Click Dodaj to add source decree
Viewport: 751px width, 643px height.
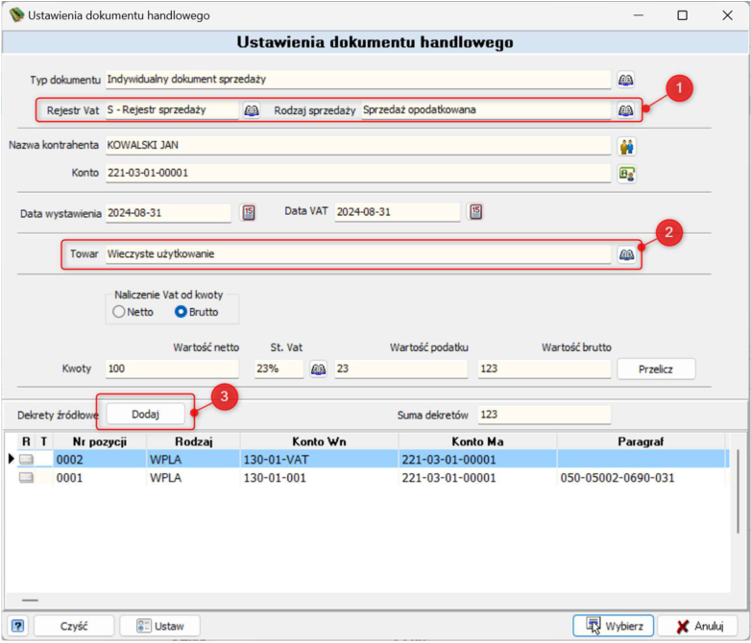pyautogui.click(x=146, y=415)
